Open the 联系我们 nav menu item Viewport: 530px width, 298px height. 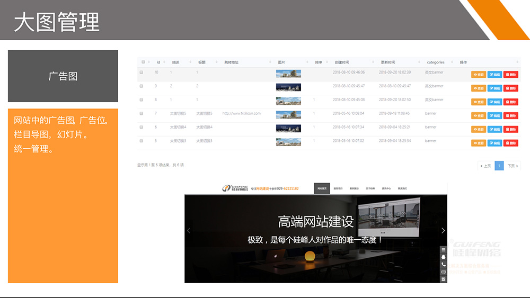click(x=402, y=188)
